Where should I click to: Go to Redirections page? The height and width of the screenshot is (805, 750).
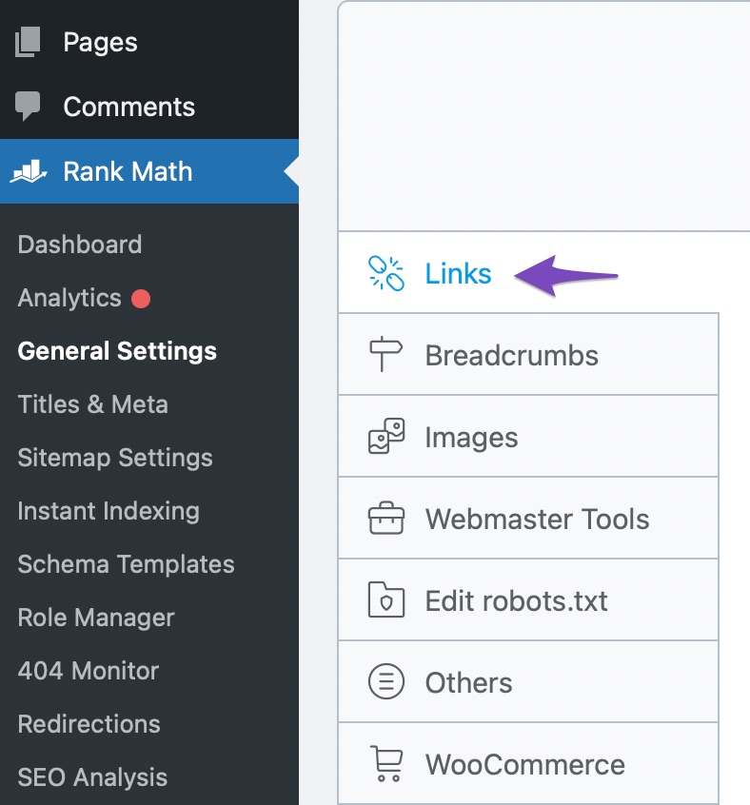pyautogui.click(x=89, y=724)
